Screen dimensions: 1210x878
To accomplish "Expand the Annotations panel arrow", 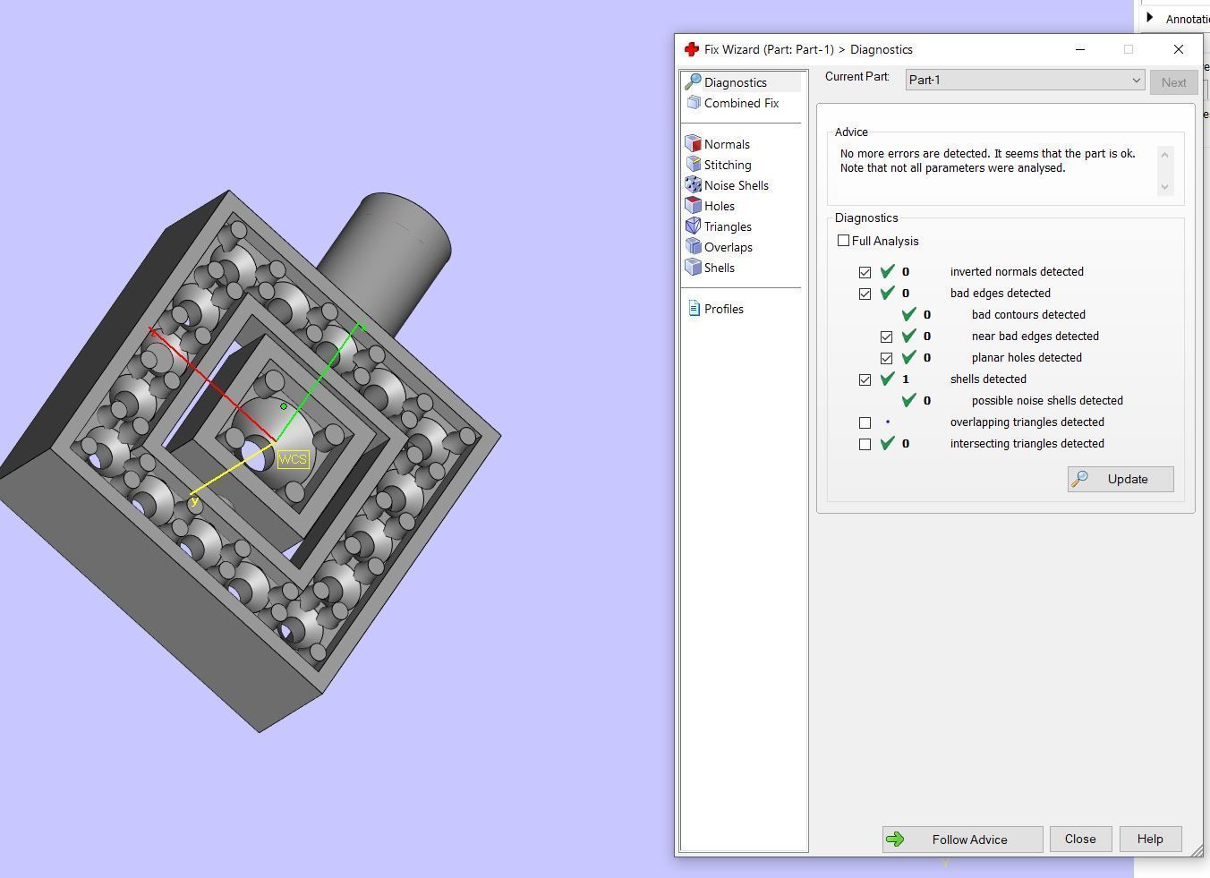I will click(x=1150, y=18).
